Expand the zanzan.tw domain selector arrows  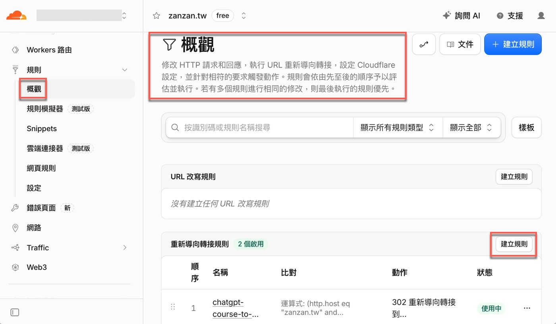(x=244, y=16)
